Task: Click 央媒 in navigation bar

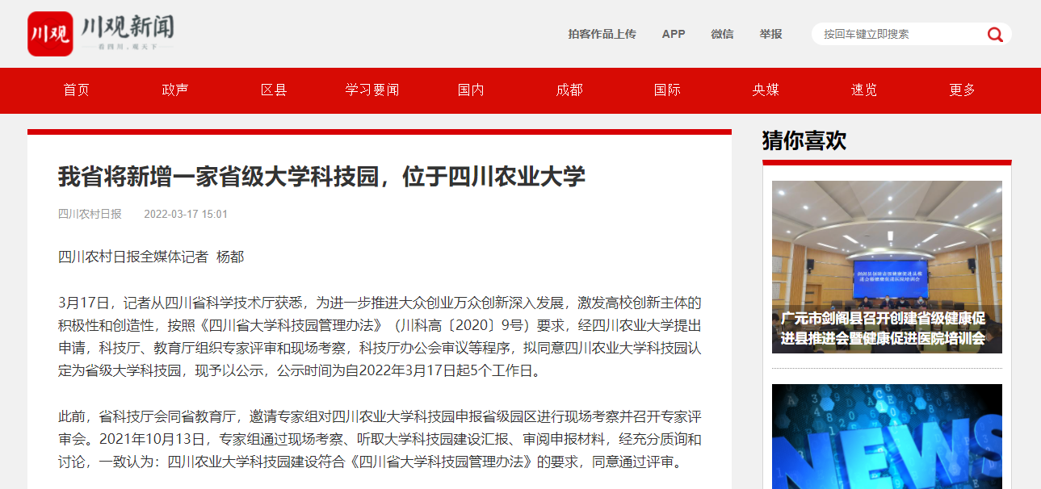Action: 766,90
